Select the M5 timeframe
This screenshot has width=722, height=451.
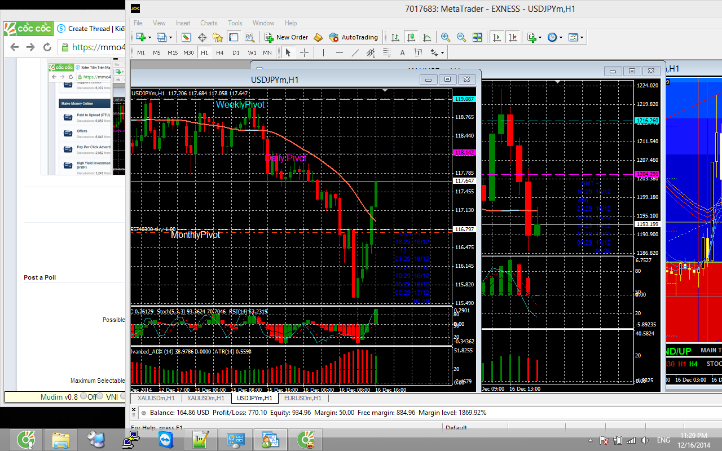point(157,52)
